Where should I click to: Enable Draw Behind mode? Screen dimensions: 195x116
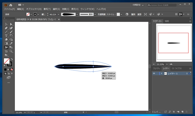tap(9, 73)
